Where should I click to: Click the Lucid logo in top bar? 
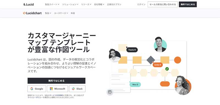pos(29,4)
